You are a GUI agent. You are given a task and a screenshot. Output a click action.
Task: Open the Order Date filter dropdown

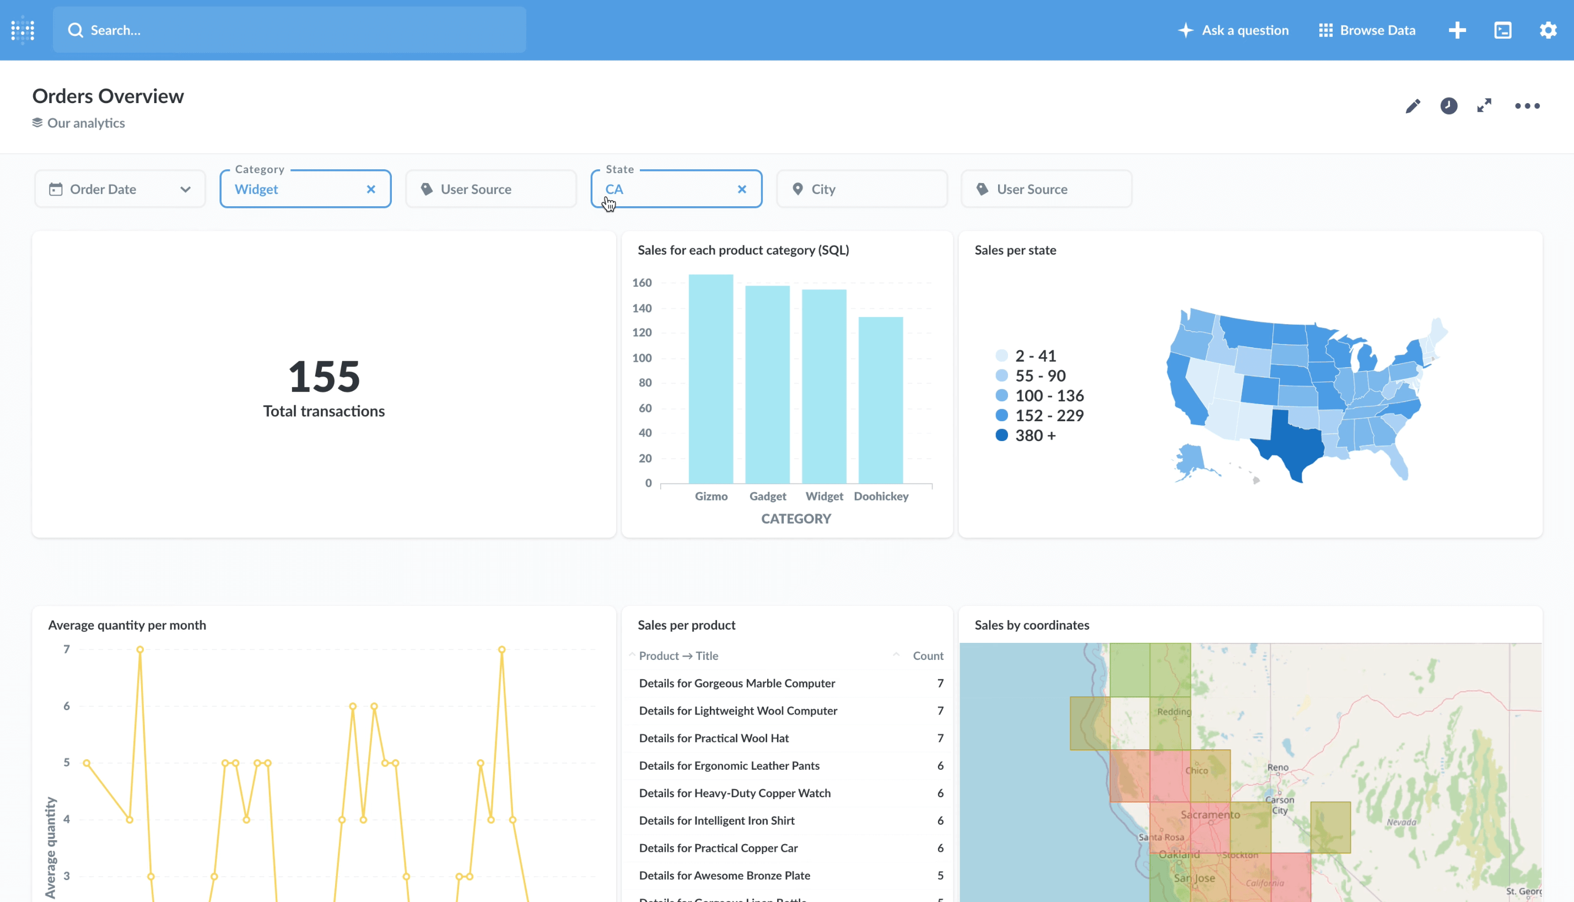click(x=120, y=189)
